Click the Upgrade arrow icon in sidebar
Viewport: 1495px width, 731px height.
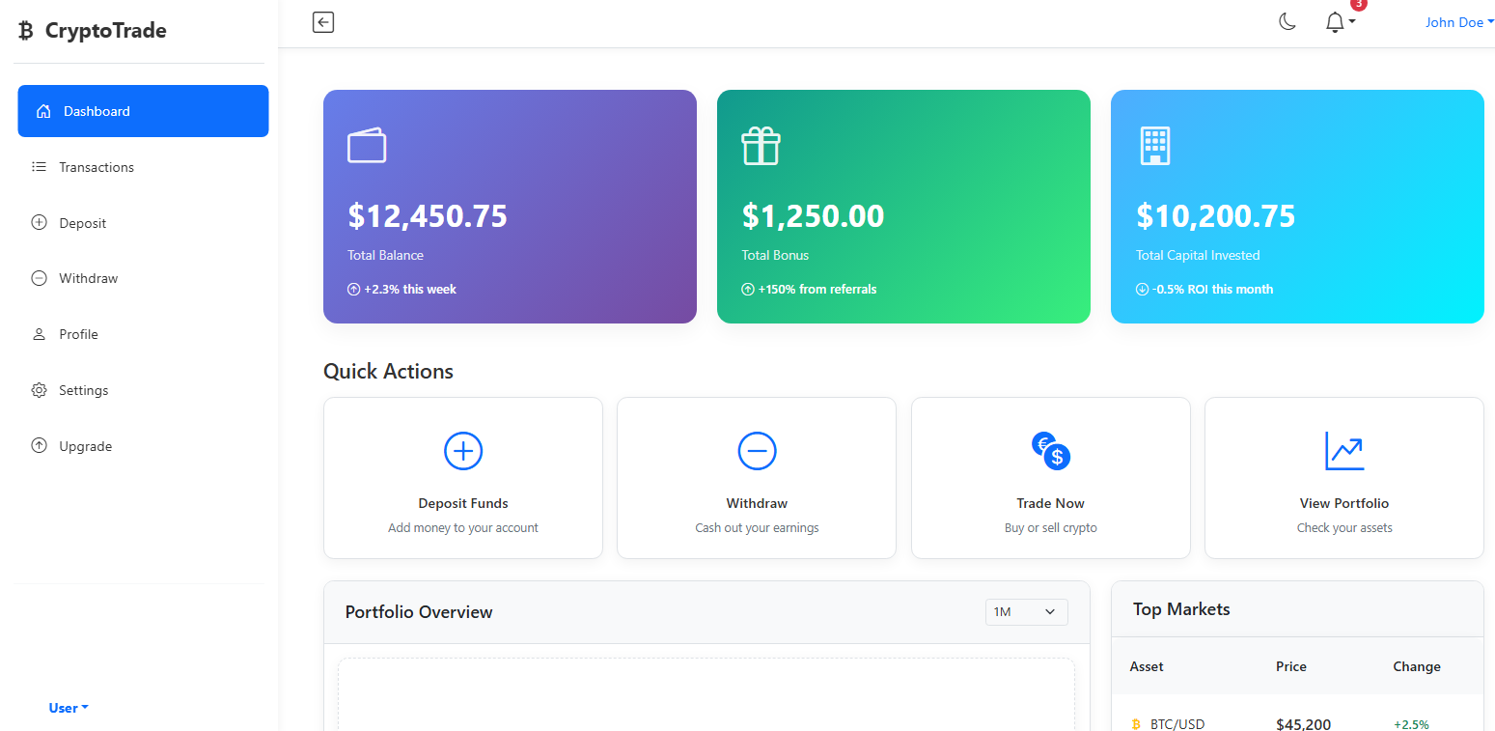click(x=39, y=445)
